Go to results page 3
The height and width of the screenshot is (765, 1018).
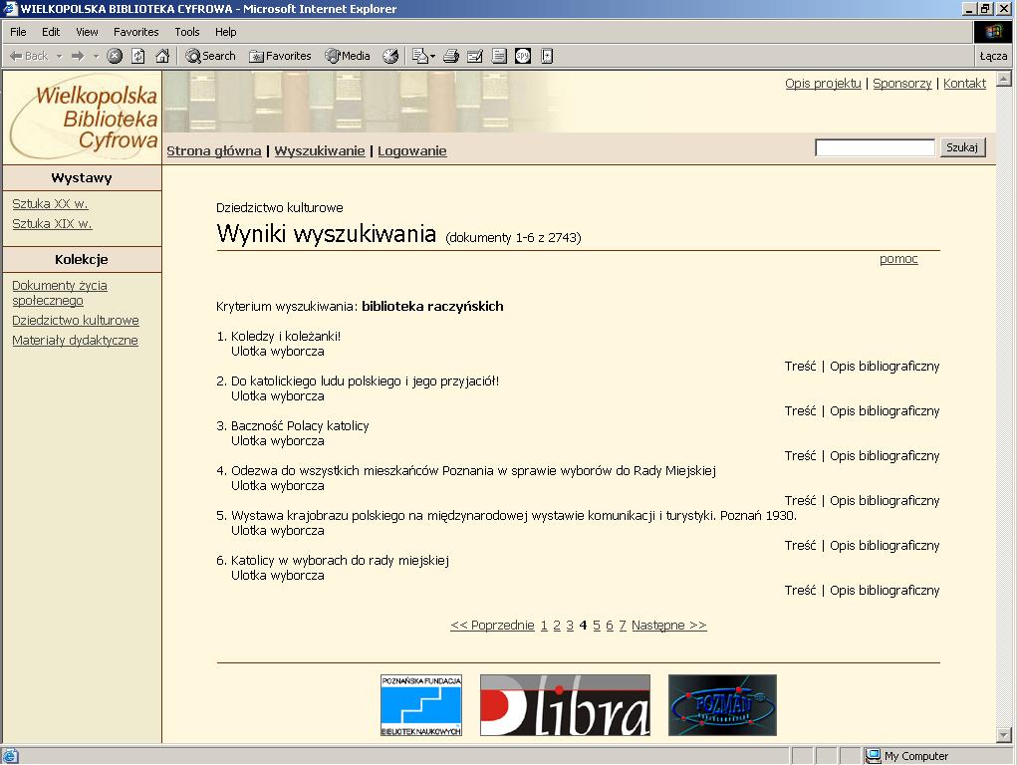pyautogui.click(x=570, y=626)
